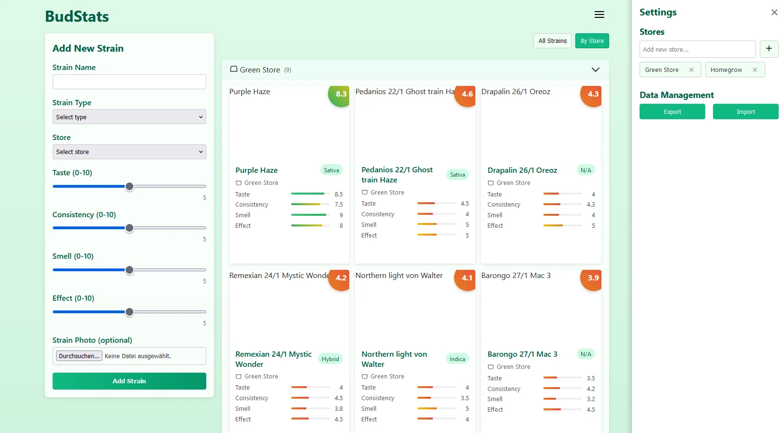Click the Sativa tag on Purple Haze
Screen dimensions: 784x433
[x=331, y=170]
